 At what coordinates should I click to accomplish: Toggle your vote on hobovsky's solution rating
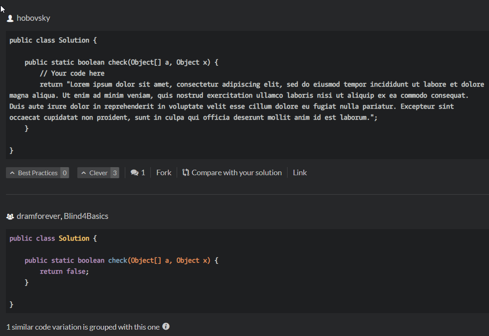click(x=37, y=172)
